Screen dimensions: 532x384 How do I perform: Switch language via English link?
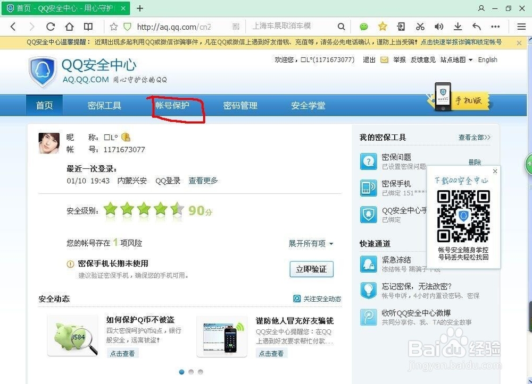pyautogui.click(x=487, y=60)
